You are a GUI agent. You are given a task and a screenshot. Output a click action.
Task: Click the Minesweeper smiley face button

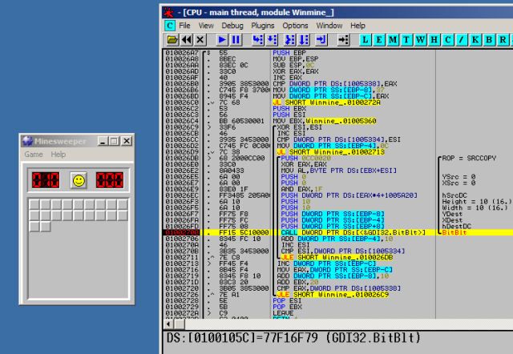pos(79,180)
